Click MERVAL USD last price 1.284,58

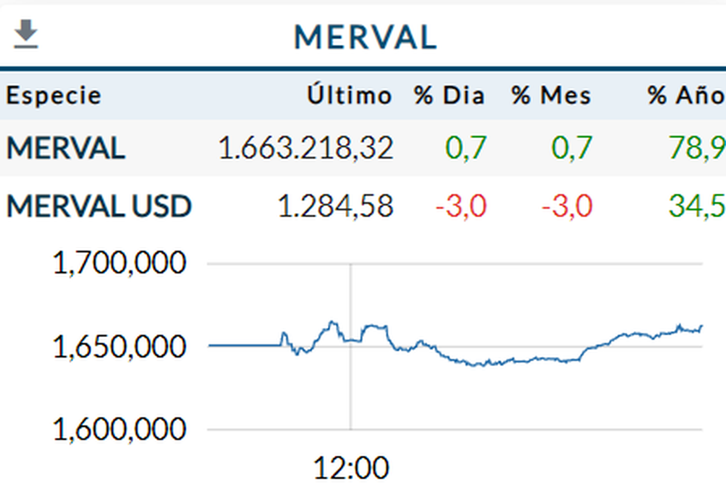pos(335,207)
